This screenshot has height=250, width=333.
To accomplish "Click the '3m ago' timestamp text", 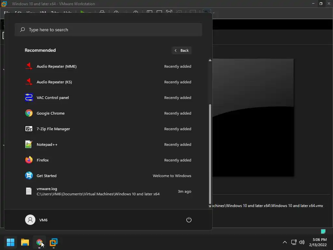I will coord(185,191).
